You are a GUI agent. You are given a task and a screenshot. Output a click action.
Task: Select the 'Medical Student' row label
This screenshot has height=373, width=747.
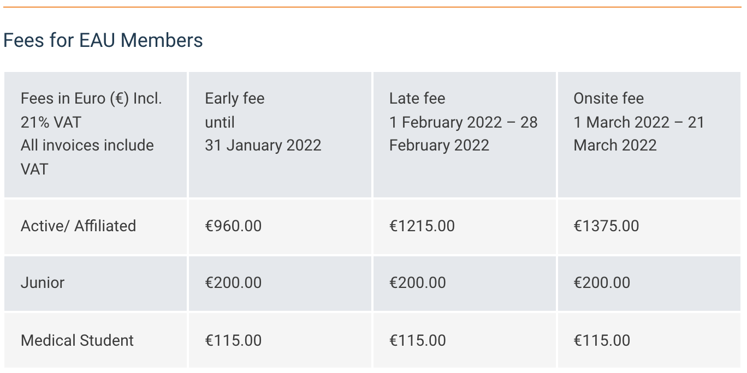pyautogui.click(x=77, y=340)
